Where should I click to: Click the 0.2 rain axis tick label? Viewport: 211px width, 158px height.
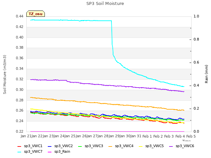(196, 109)
